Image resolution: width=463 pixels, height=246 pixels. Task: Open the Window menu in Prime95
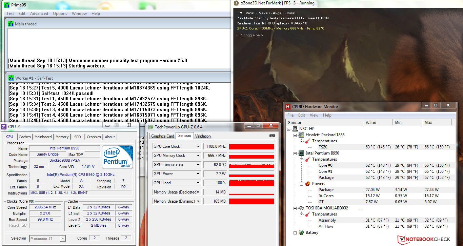(x=79, y=14)
